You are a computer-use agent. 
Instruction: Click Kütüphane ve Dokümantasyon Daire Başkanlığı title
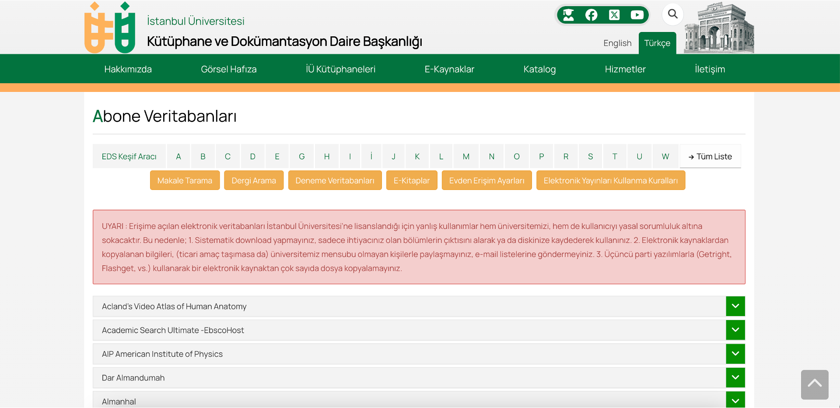pyautogui.click(x=284, y=42)
